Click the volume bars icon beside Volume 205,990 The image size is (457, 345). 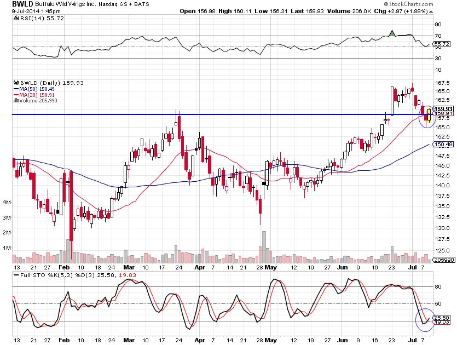coord(16,101)
